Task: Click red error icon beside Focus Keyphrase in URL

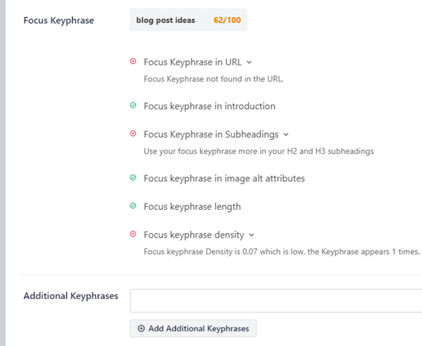Action: coord(133,62)
